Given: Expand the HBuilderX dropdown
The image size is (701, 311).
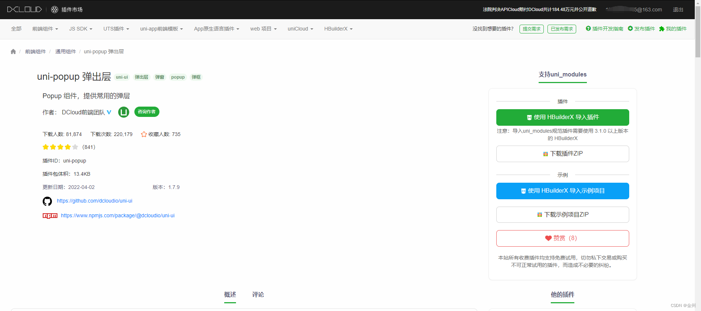Looking at the screenshot, I should coord(338,29).
